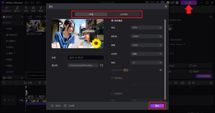Viewport: 215px width, 113px height.
Task: Adjust the timeline zoom slider handle
Action: (194, 83)
